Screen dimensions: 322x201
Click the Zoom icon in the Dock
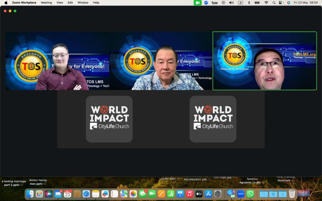point(241,194)
